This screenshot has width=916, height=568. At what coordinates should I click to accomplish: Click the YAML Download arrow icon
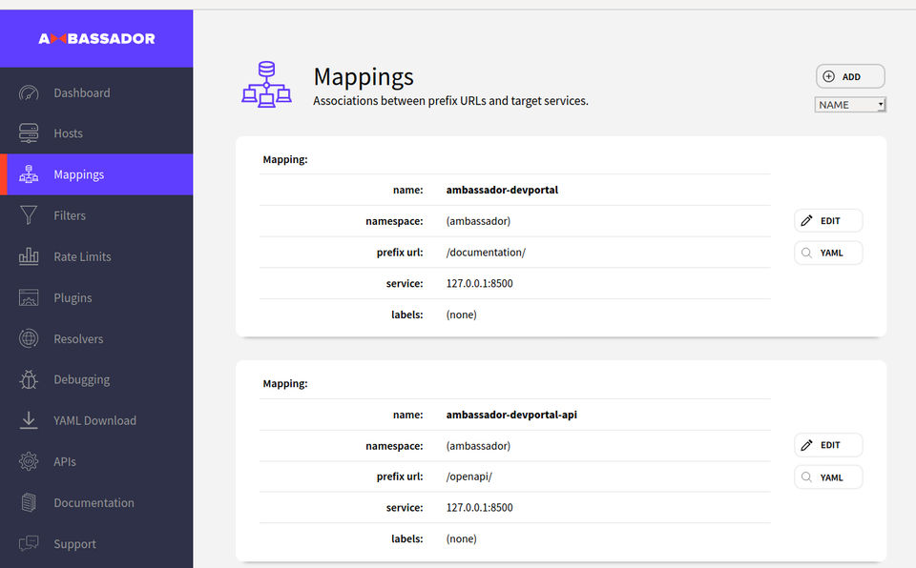click(29, 420)
